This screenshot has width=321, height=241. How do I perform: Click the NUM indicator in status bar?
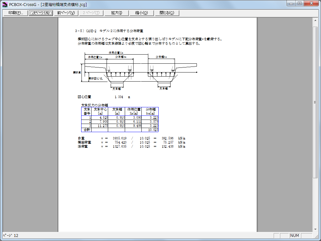pyautogui.click(x=295, y=236)
